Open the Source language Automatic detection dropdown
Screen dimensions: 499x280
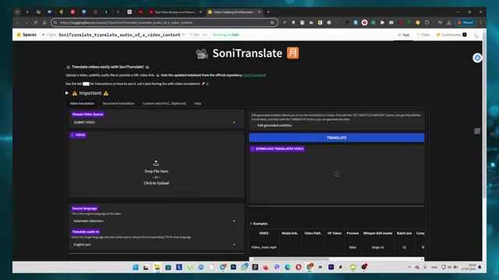tap(156, 221)
